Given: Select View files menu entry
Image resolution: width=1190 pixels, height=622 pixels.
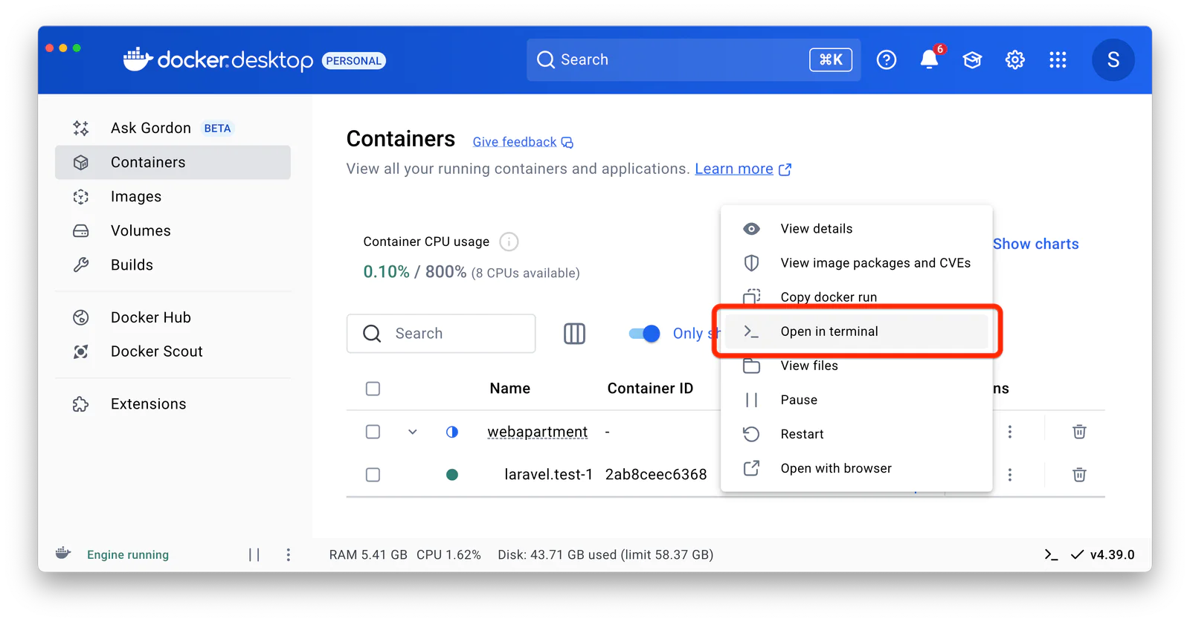Looking at the screenshot, I should tap(856, 366).
